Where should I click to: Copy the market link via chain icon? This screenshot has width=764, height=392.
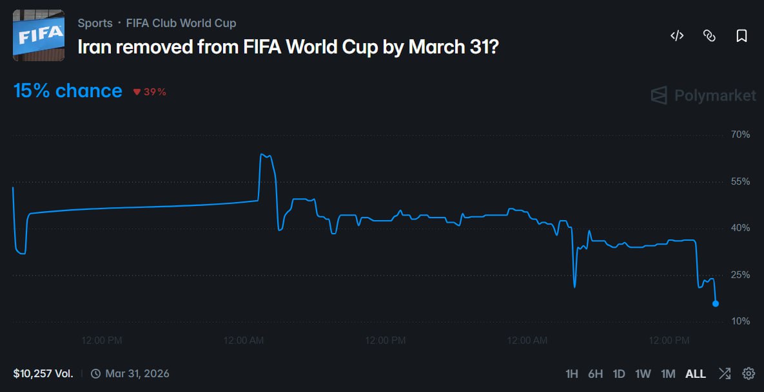[x=709, y=36]
